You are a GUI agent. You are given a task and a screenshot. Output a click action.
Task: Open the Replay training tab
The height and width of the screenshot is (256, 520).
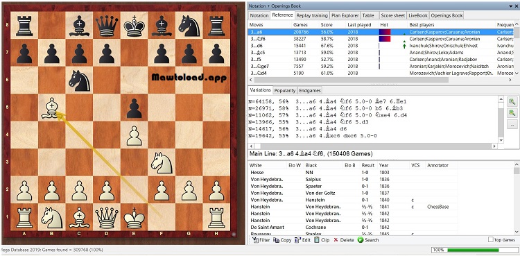click(x=312, y=15)
